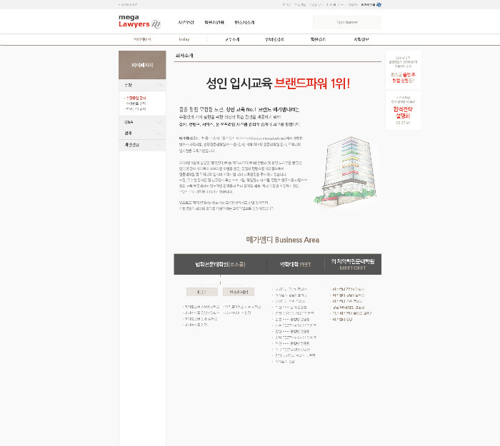Open the first link in the MEET·DEET list
The width and height of the screenshot is (500, 446).
tap(347, 289)
